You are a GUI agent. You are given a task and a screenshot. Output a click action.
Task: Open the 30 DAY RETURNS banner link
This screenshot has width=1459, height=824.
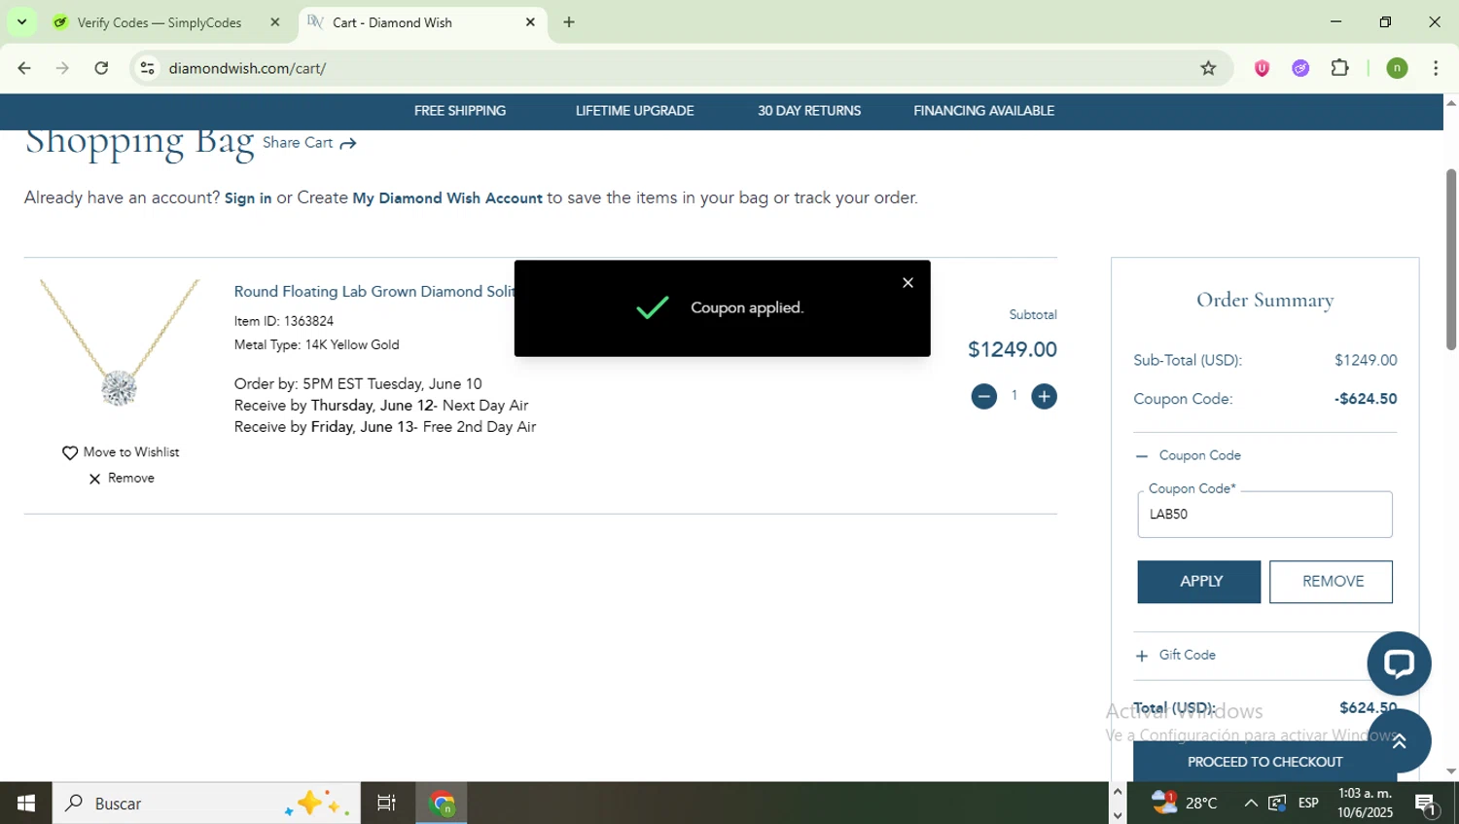(x=809, y=111)
